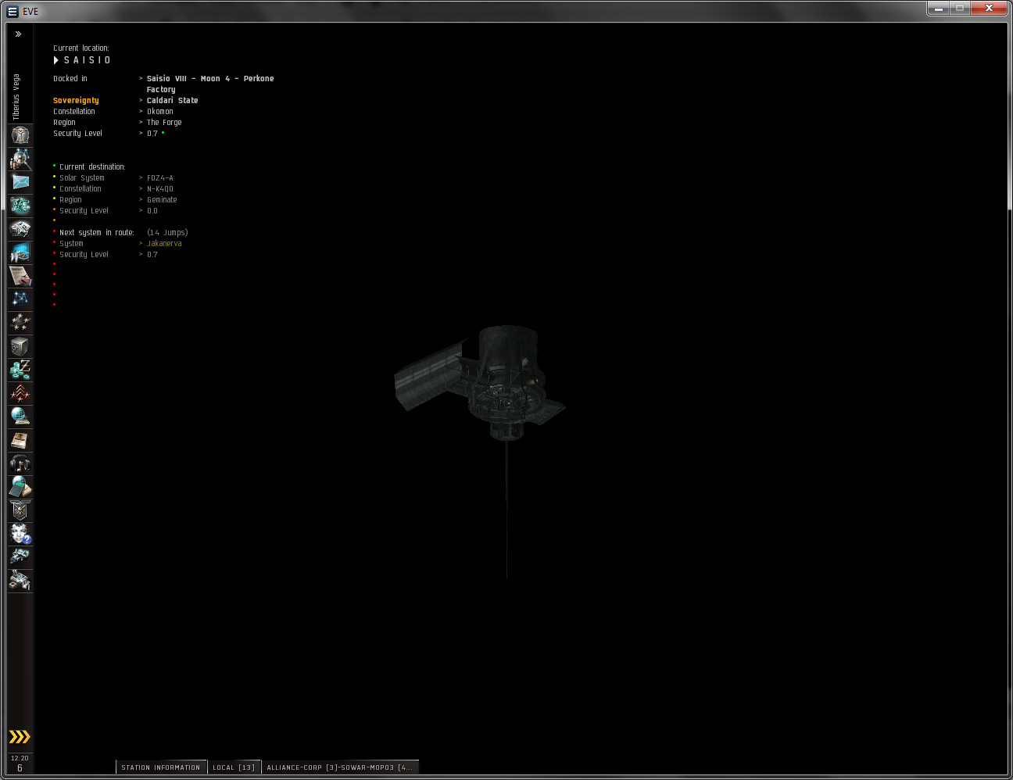The image size is (1013, 780).
Task: Open the Contracts scroll icon
Action: point(20,276)
